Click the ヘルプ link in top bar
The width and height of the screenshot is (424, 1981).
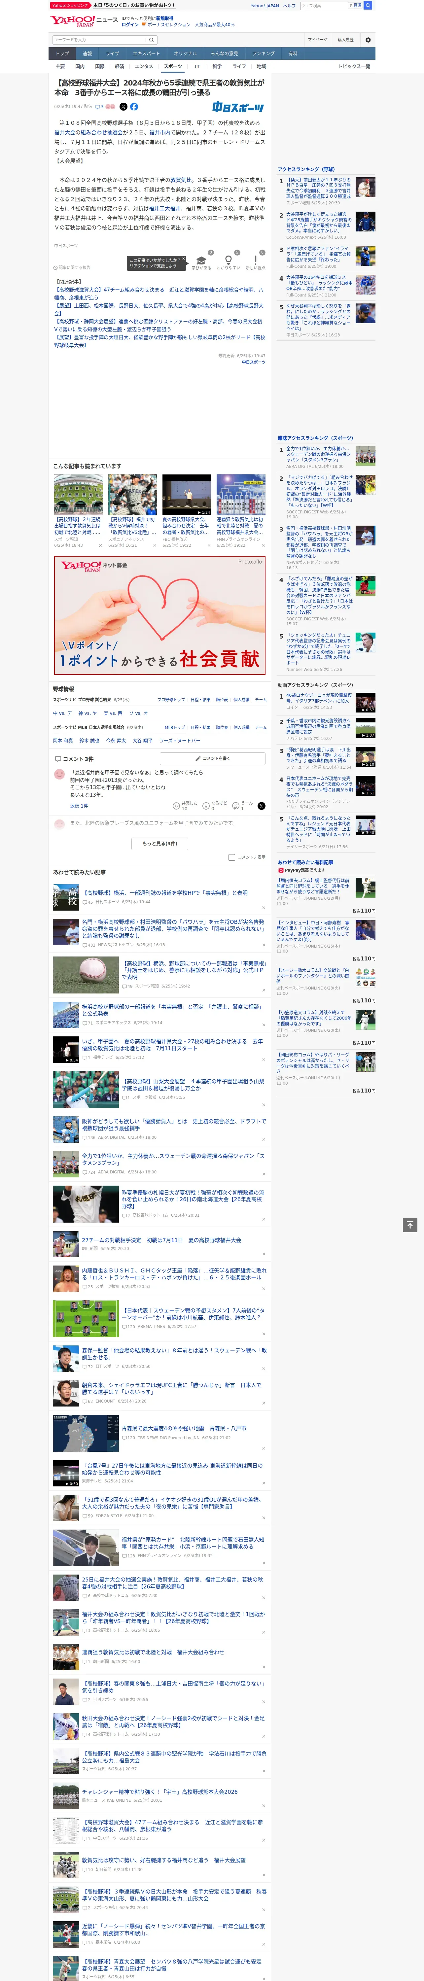point(289,5)
